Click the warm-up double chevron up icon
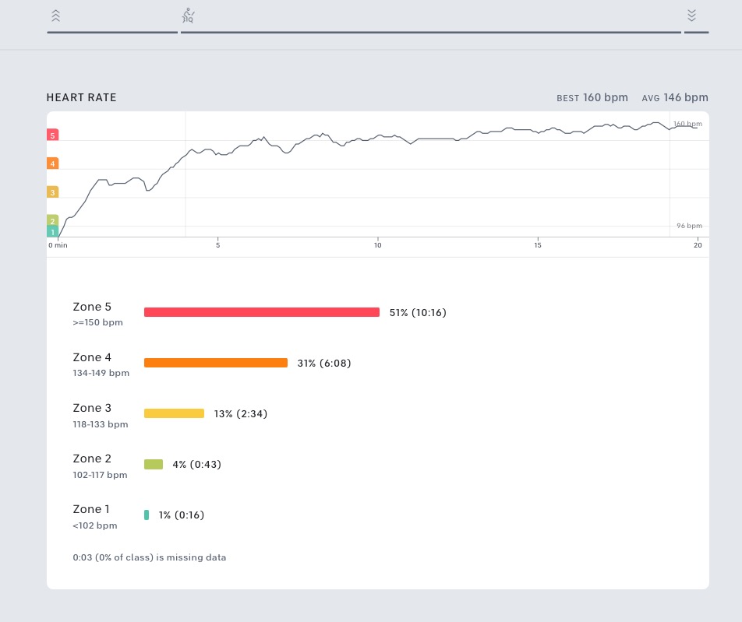The width and height of the screenshot is (742, 622). 56,16
